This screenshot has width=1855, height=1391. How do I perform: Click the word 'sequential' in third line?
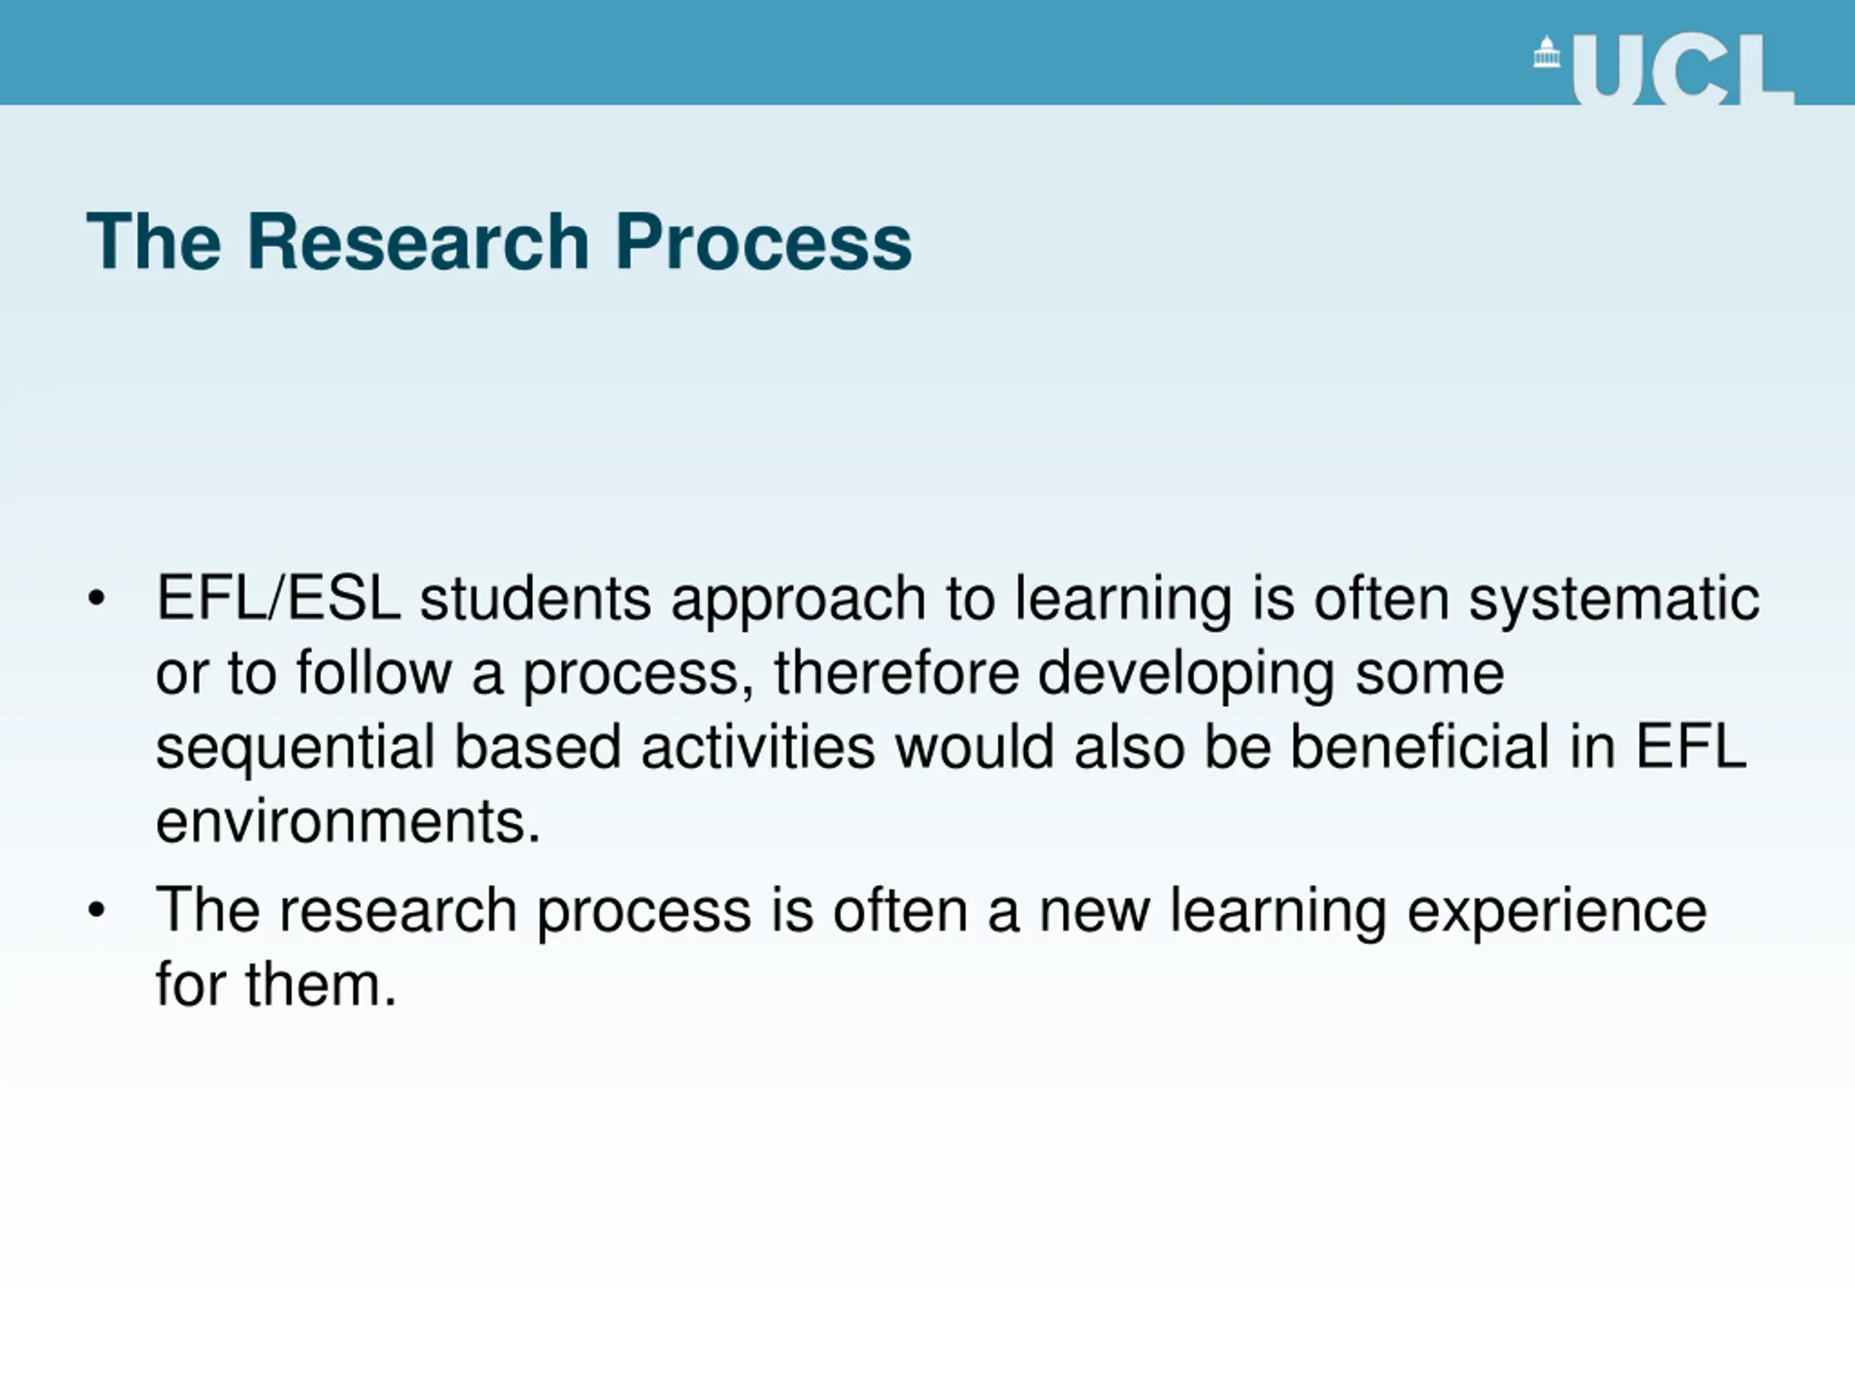click(295, 748)
